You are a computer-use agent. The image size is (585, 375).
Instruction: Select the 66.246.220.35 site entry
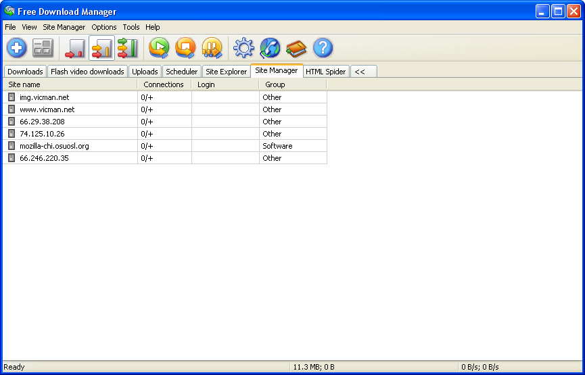165,158
